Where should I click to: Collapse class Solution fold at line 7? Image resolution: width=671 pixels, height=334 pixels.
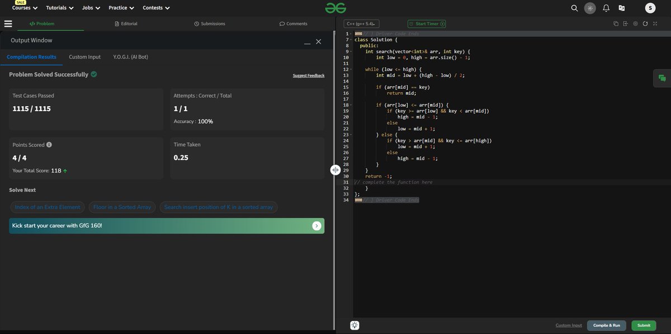coord(351,40)
